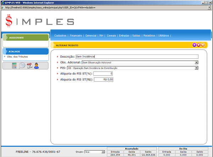The width and height of the screenshot is (213, 157).
Task: Open the Grupo dropdown at bottom
Action: click(x=103, y=152)
